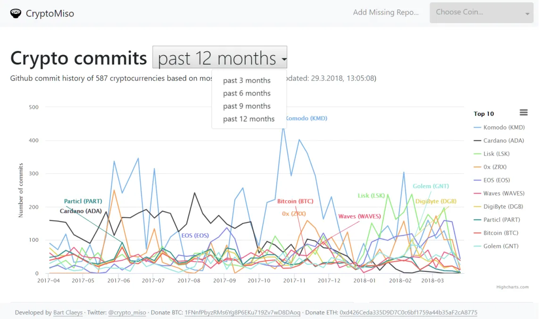Click Komodo (KMD) chart data label
The width and height of the screenshot is (540, 319).
tap(307, 118)
